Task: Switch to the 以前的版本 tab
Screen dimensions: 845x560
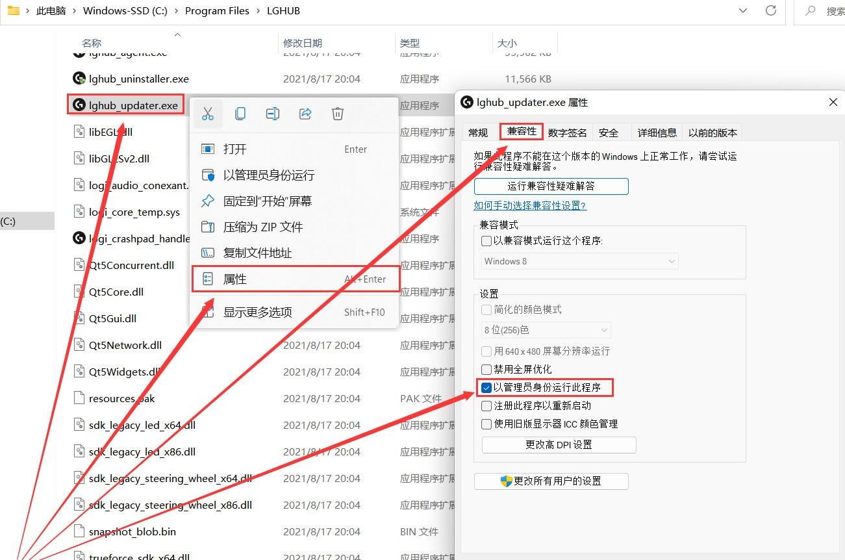Action: click(x=713, y=133)
